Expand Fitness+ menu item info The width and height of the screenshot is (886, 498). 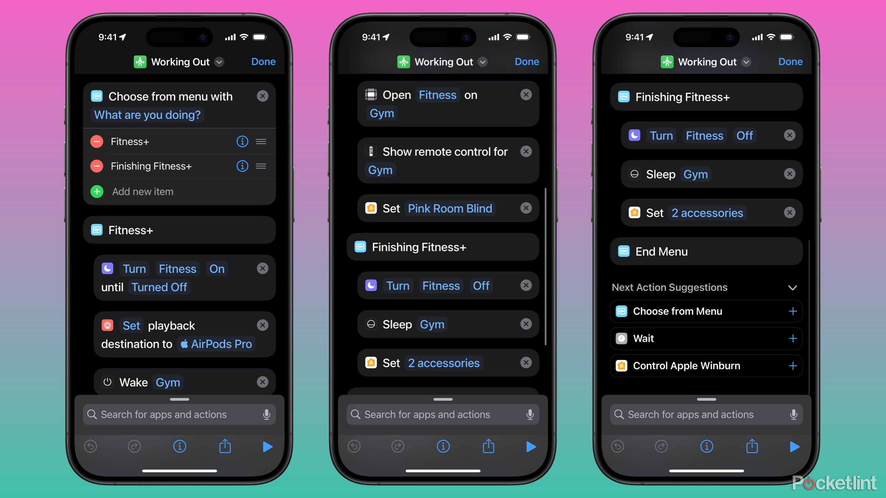tap(238, 140)
